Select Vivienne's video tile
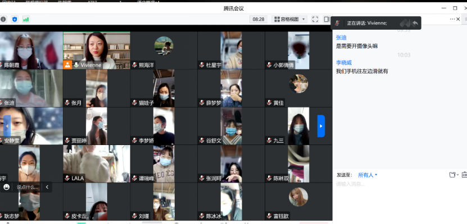This screenshot has width=467, height=224. click(x=97, y=50)
